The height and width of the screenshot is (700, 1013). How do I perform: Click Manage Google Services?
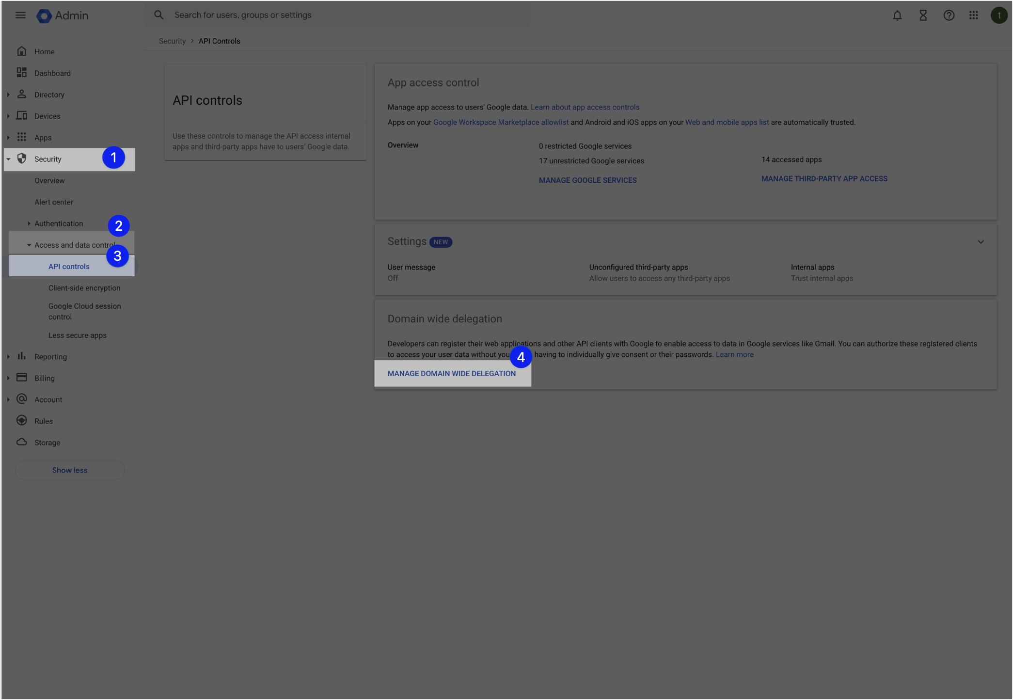point(588,180)
